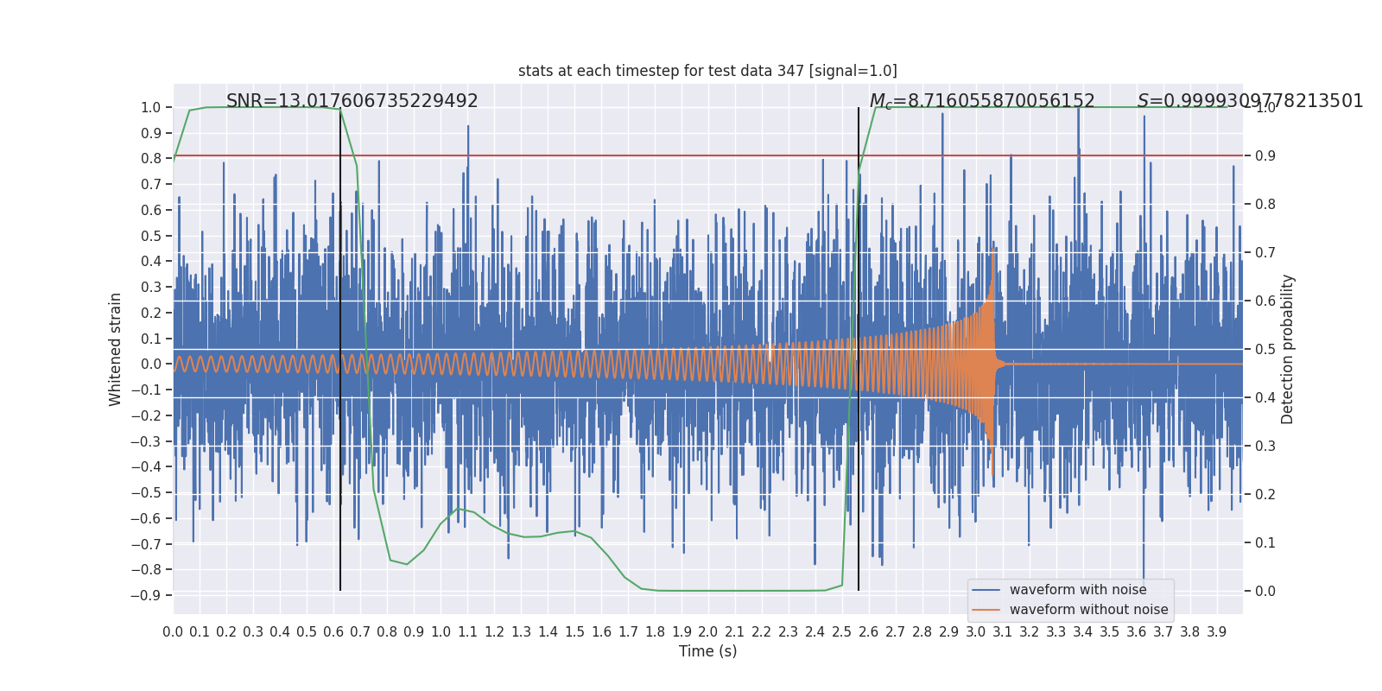Click x-axis tick label 3.0
This screenshot has height=691, width=1382.
975,632
